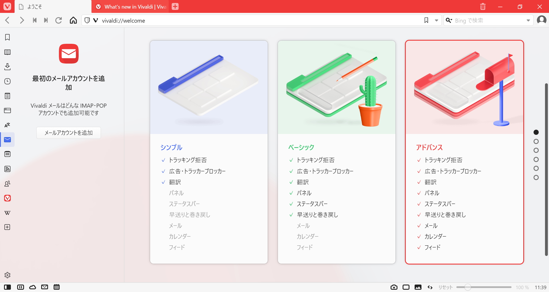The image size is (549, 292).
Task: Select the second page indicator dot
Action: (536, 141)
